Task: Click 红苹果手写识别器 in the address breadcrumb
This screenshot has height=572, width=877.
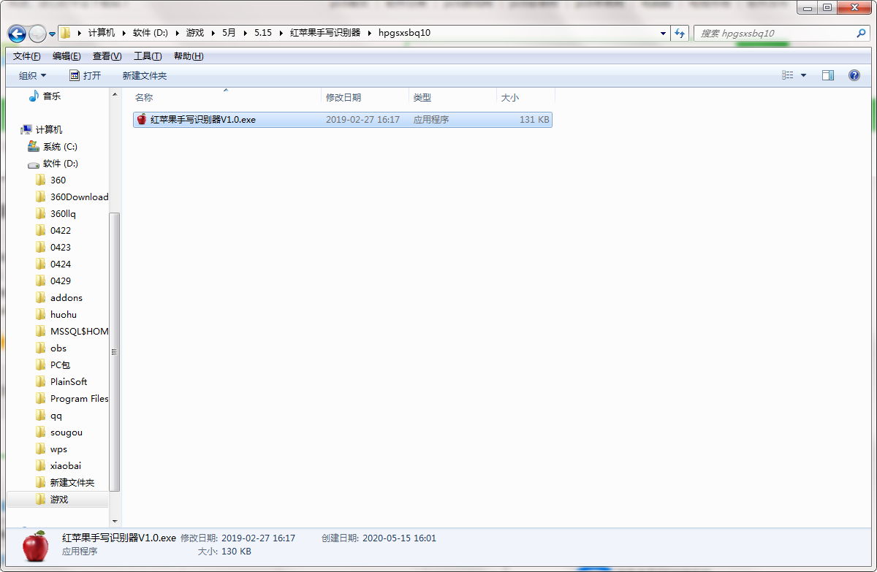Action: click(325, 33)
